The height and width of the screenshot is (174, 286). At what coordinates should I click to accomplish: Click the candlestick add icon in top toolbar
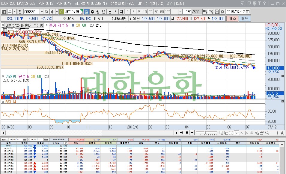205,12
